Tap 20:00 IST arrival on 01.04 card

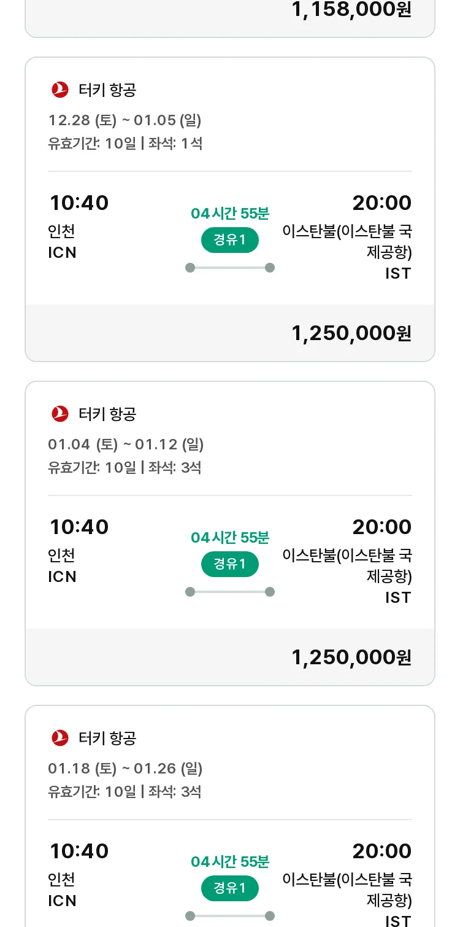[347, 560]
